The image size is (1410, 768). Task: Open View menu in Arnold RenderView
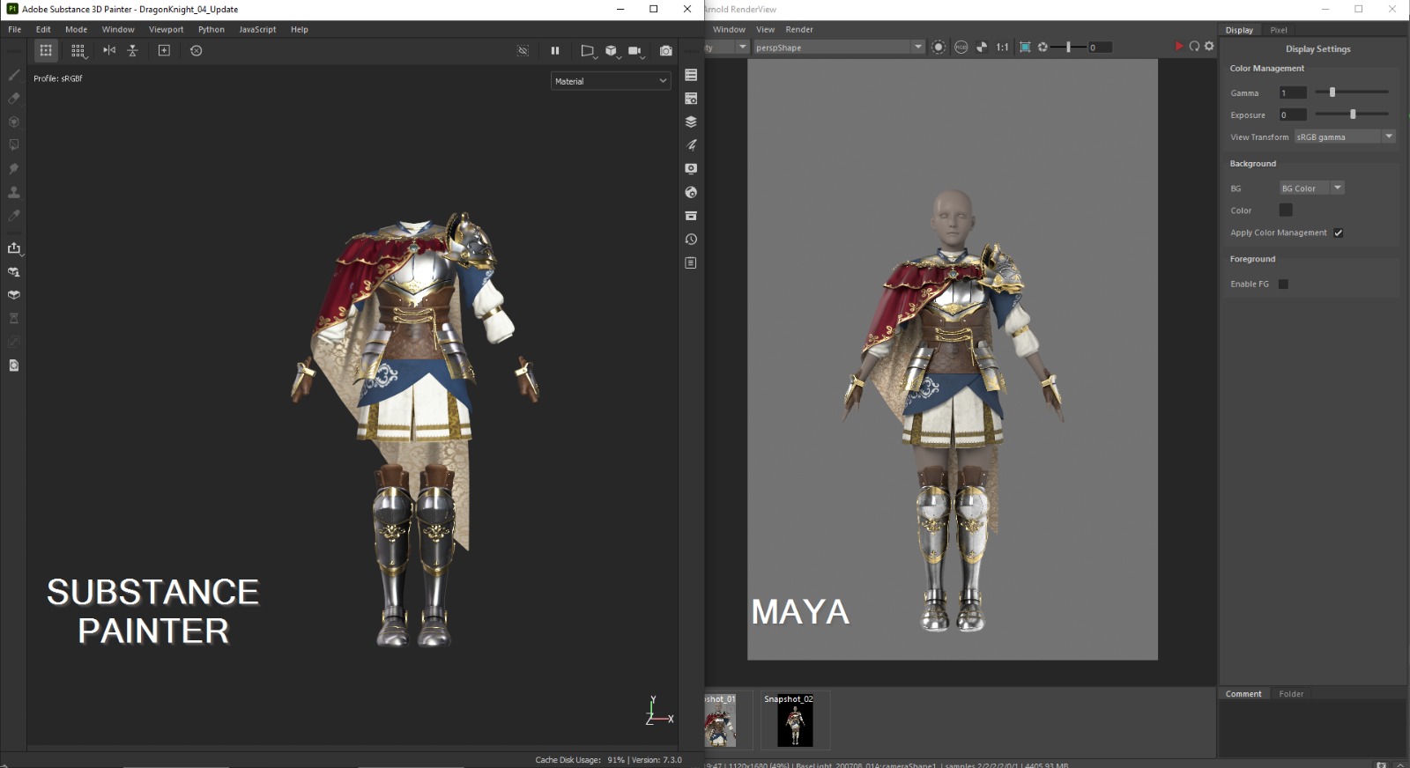tap(765, 29)
